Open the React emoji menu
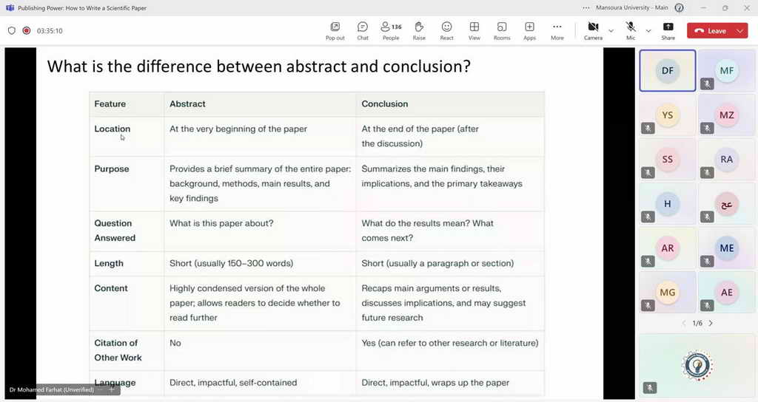Viewport: 758px width, 402px height. [x=446, y=31]
